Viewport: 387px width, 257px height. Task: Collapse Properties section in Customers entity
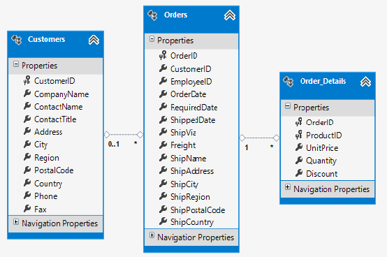[16, 64]
